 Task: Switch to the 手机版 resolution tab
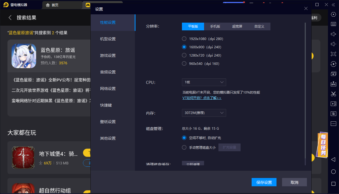coord(215,26)
